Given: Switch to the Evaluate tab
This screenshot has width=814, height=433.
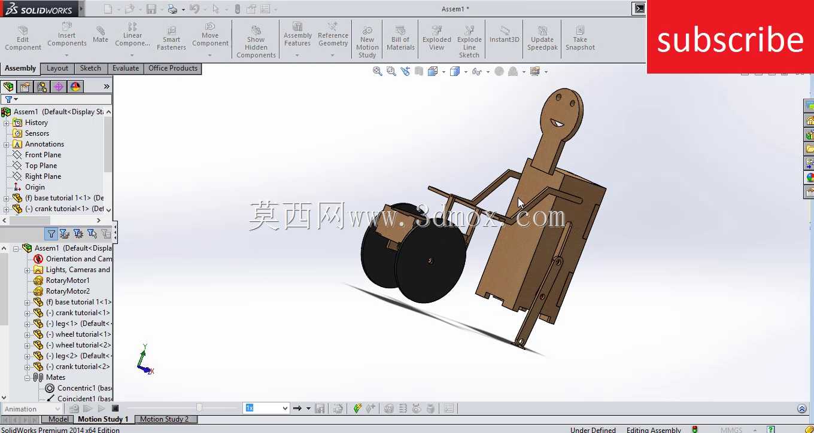Looking at the screenshot, I should (126, 68).
